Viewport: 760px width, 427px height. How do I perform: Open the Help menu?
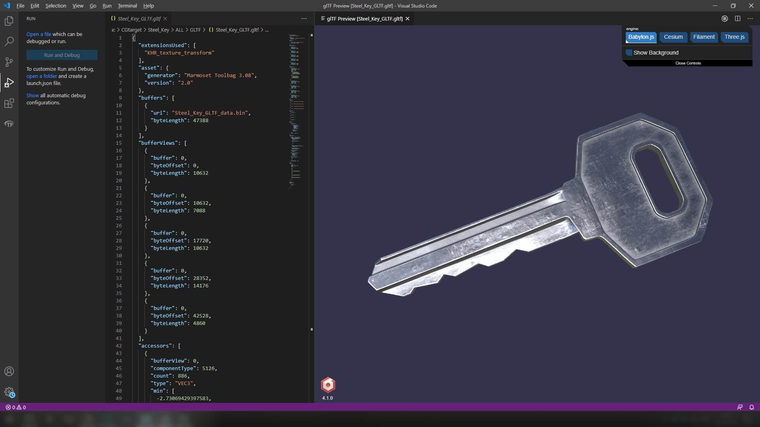148,6
